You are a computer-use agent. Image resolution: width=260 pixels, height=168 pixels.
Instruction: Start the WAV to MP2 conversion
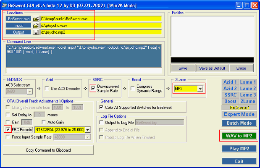[x=239, y=136]
